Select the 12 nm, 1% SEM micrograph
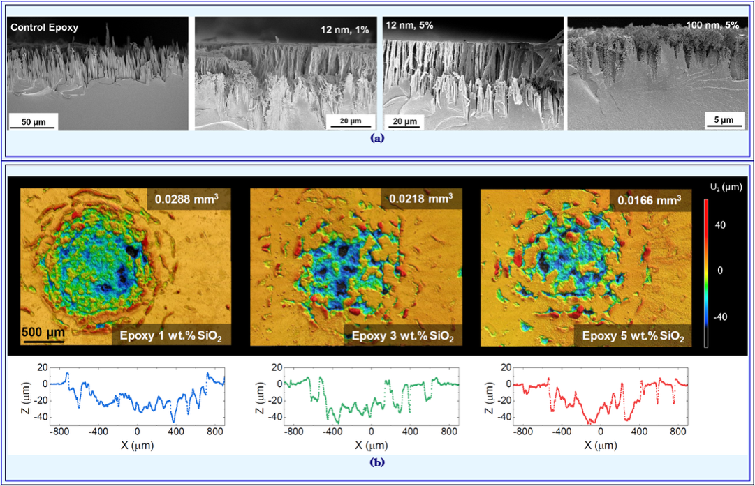The image size is (755, 486). [286, 73]
